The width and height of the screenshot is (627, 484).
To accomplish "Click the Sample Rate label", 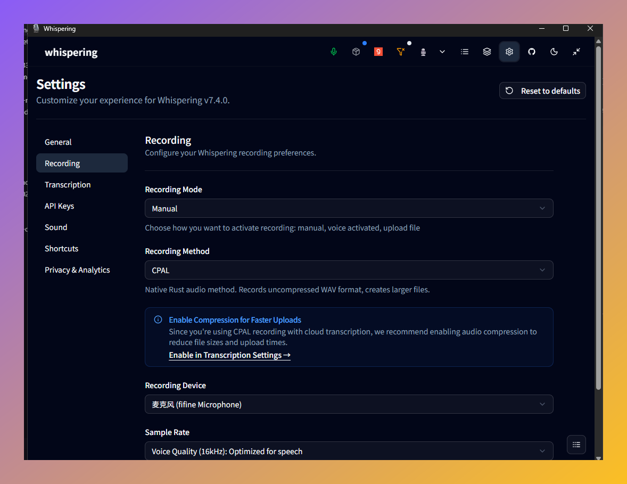I will (167, 432).
